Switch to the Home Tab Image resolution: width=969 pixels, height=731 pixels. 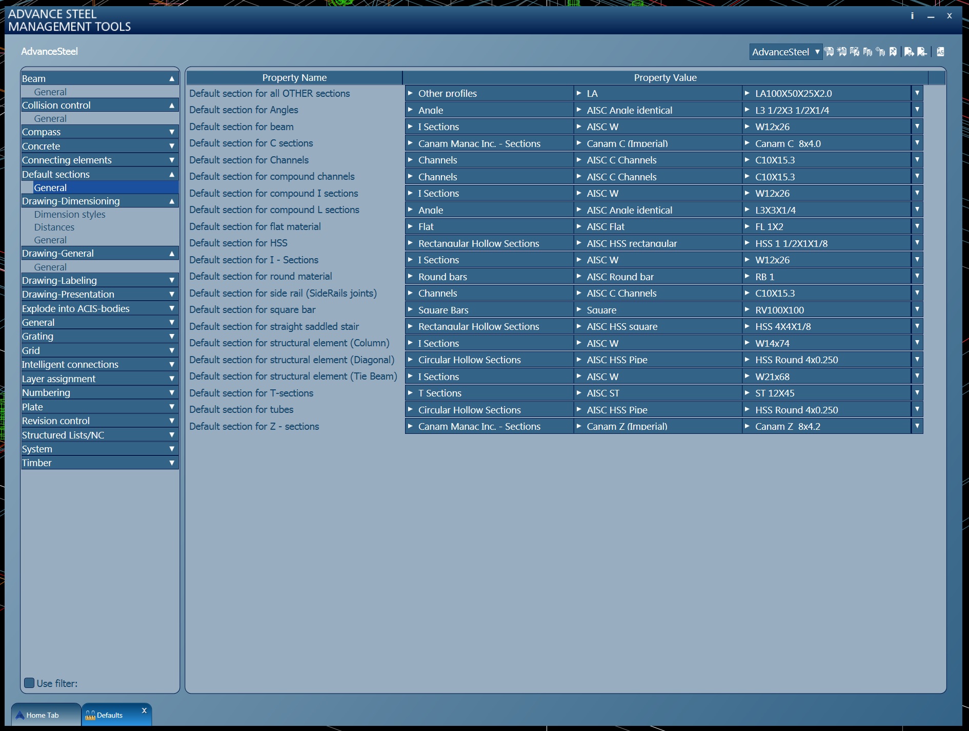click(46, 715)
